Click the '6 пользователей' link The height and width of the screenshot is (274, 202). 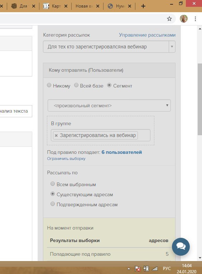(x=122, y=152)
